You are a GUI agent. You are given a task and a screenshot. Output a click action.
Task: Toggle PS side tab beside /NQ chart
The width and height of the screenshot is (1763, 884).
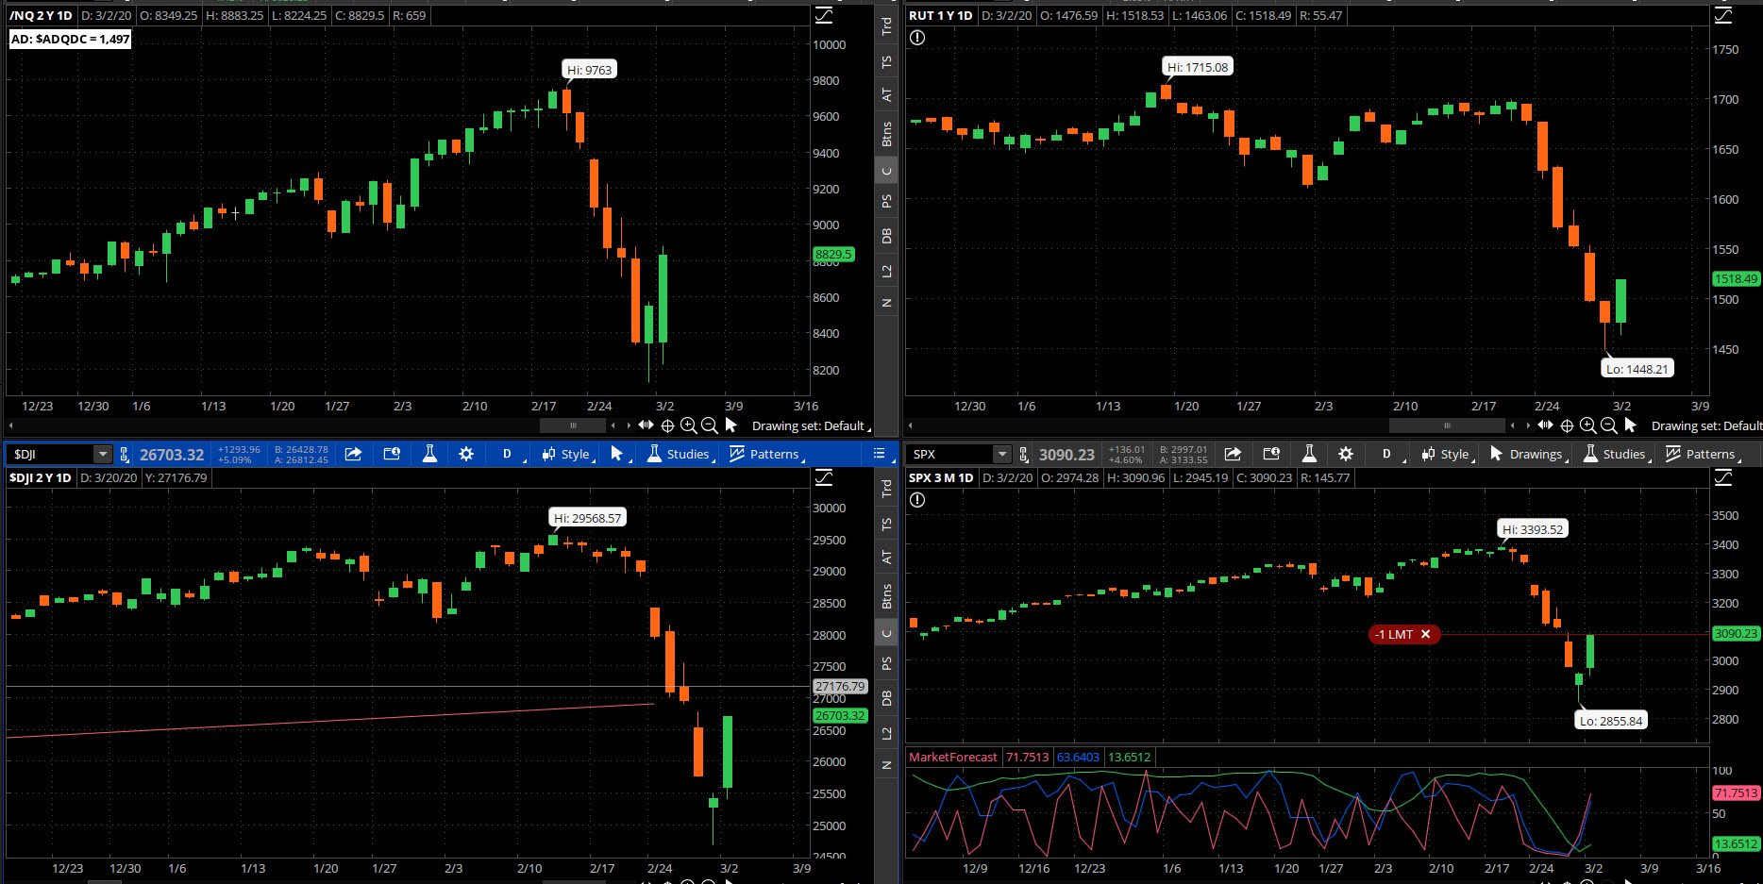click(x=886, y=201)
